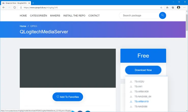
Task: Click download icon next to TS-NASX86_64
Action: [131, 96]
